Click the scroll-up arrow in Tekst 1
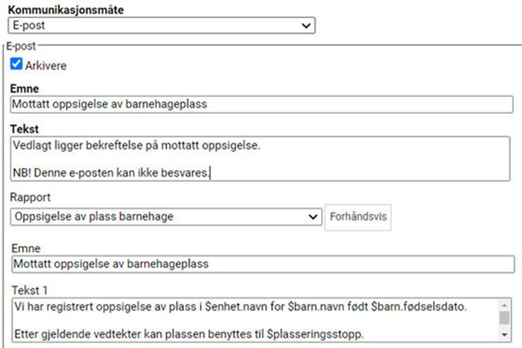Screen dimensions: 522x348 505,303
